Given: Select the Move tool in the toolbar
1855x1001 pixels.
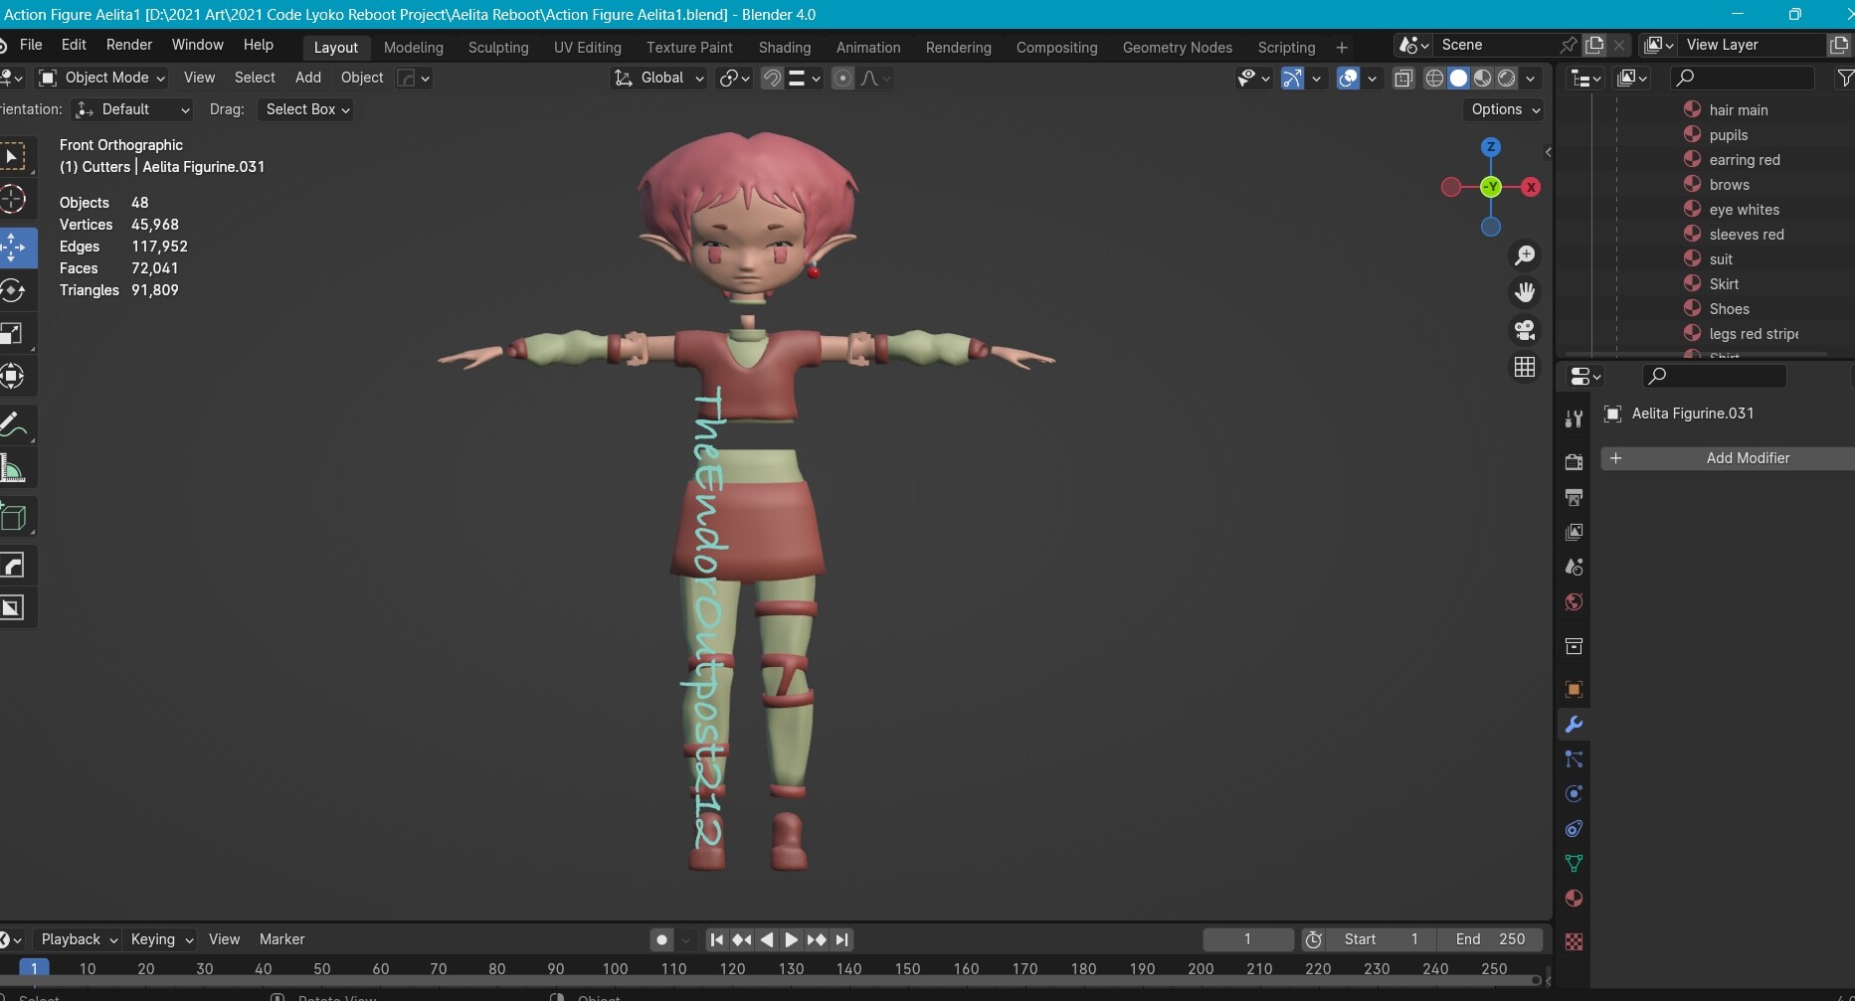Looking at the screenshot, I should click(x=14, y=248).
